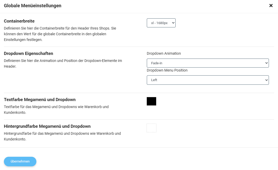Click the Containerbreite description paragraph
The width and height of the screenshot is (278, 170).
pyautogui.click(x=60, y=34)
